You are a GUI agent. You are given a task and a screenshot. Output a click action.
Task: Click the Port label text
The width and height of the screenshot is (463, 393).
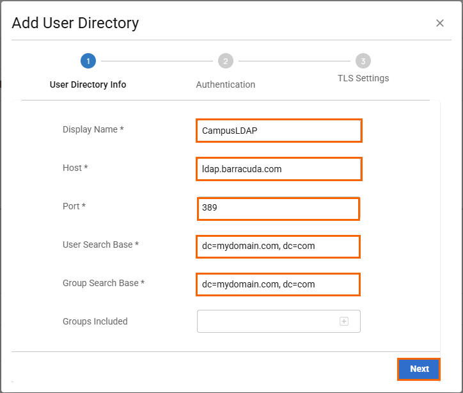pos(75,206)
